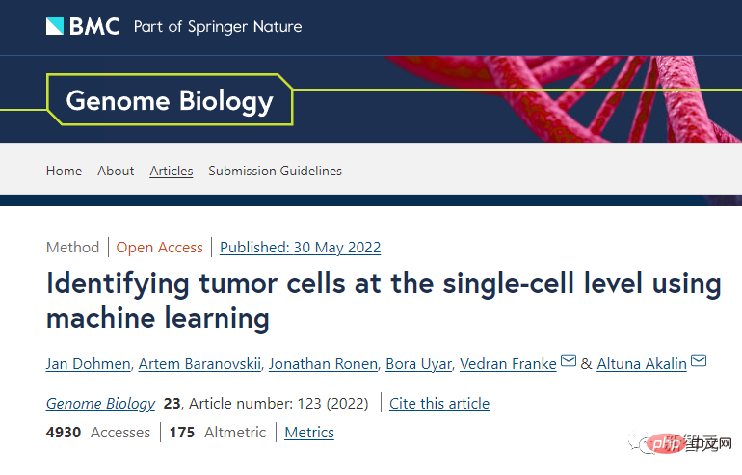Click the Open Access label
742x475 pixels.
[159, 248]
